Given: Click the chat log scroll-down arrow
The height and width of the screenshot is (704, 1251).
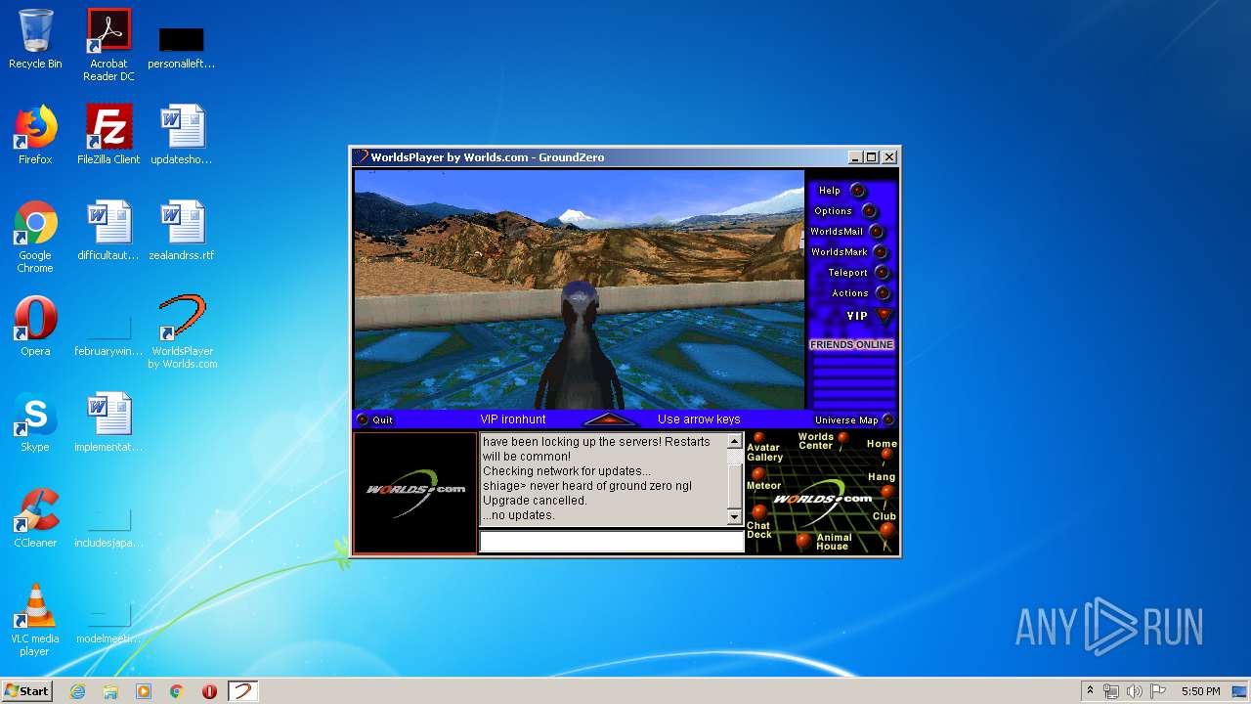Looking at the screenshot, I should pyautogui.click(x=735, y=516).
